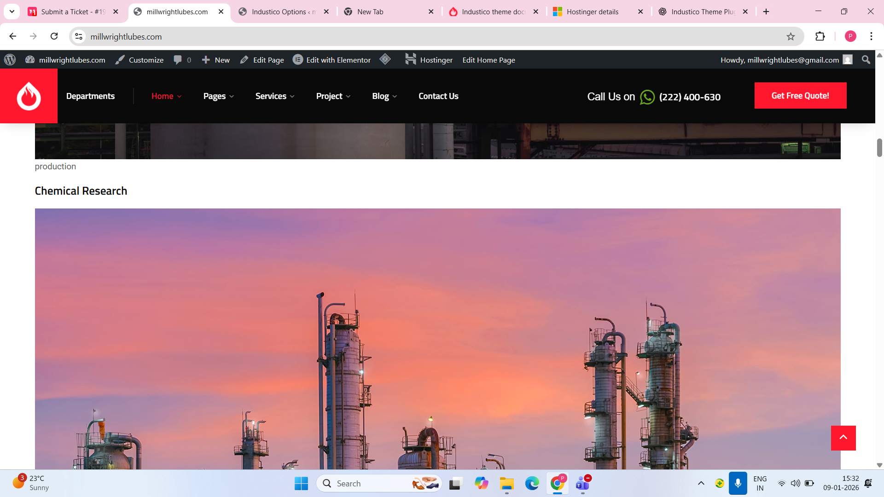Click the admin bar search magnifier
This screenshot has height=497, width=884.
point(866,60)
